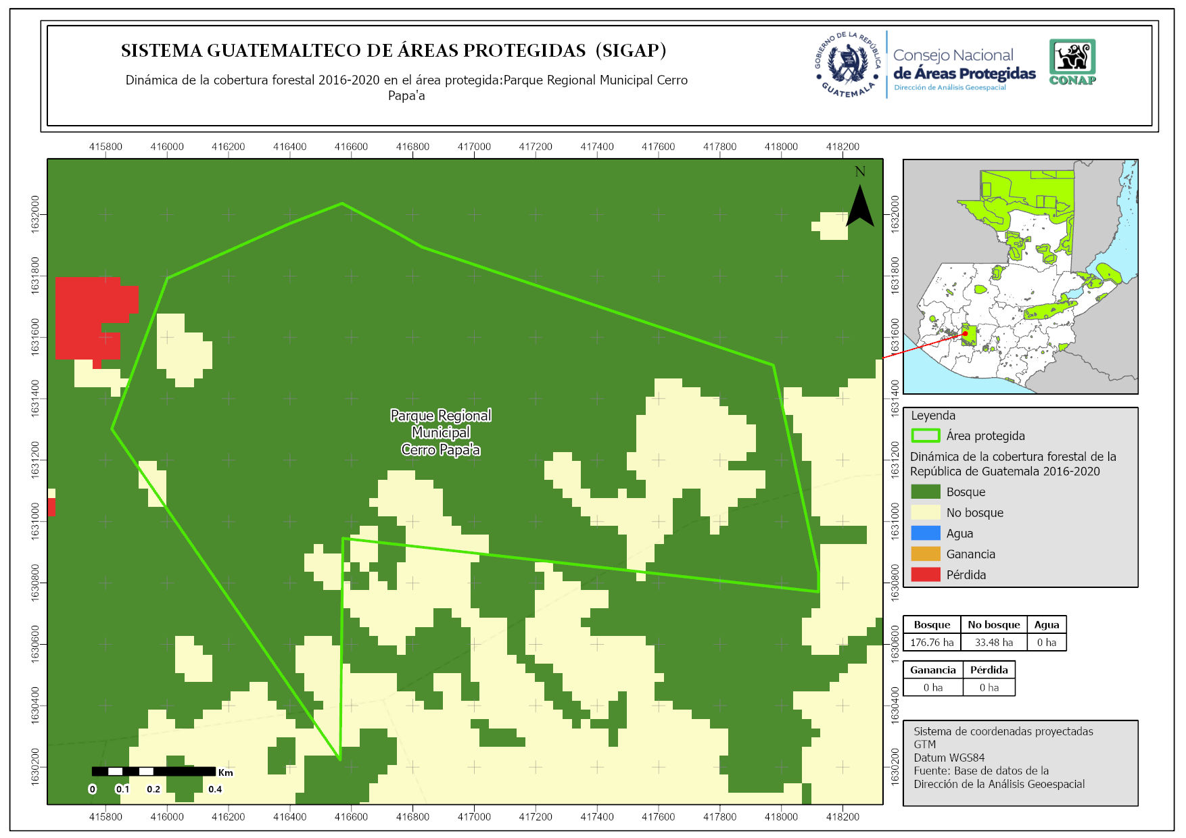The height and width of the screenshot is (838, 1186).
Task: Click the red location dot on inset map
Action: (x=966, y=333)
